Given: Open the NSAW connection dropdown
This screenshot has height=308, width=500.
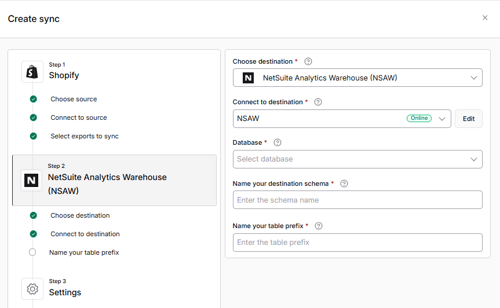Looking at the screenshot, I should click(342, 119).
